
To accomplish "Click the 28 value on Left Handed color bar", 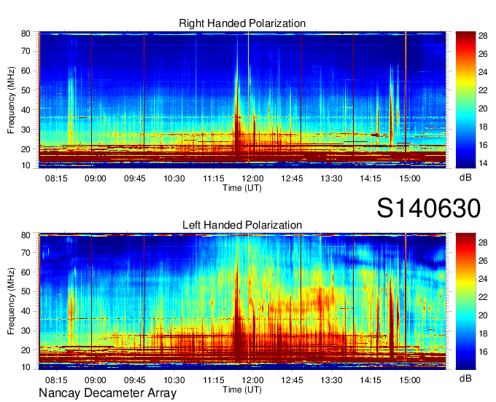I will coord(483,243).
